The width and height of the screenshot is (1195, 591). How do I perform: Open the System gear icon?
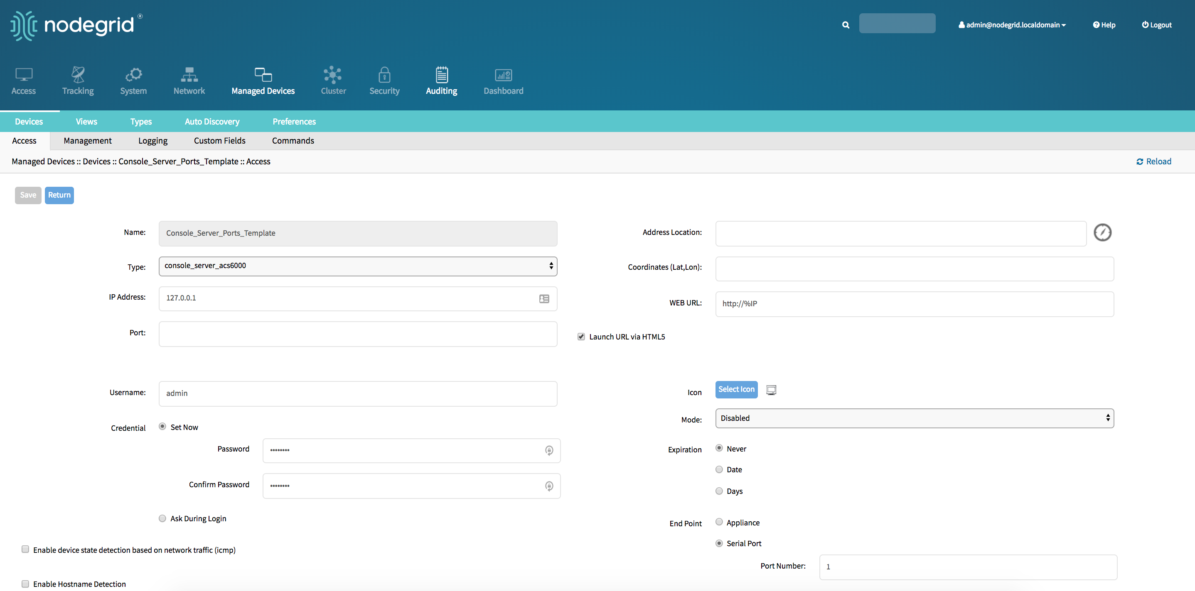coord(134,75)
